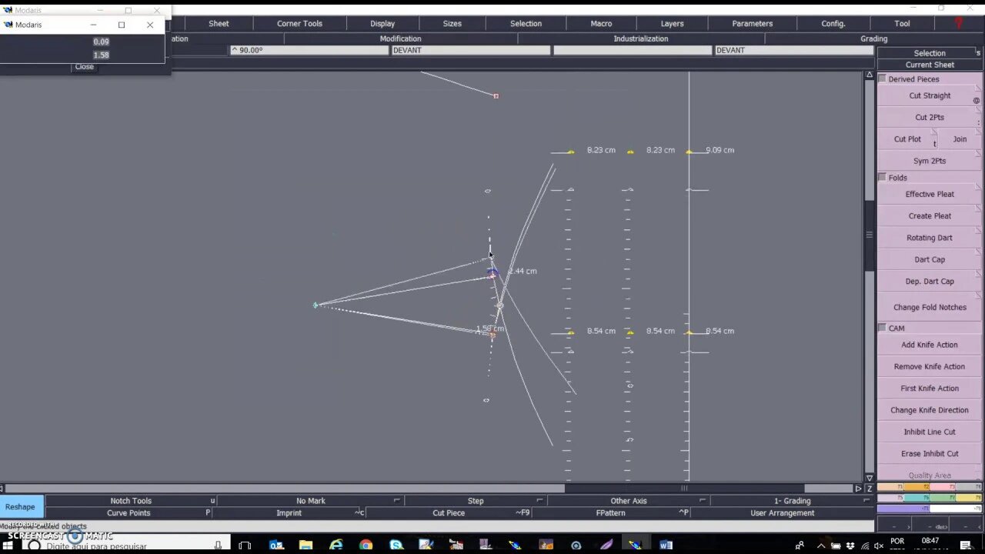Click the Join tool button
The width and height of the screenshot is (985, 554).
(960, 139)
